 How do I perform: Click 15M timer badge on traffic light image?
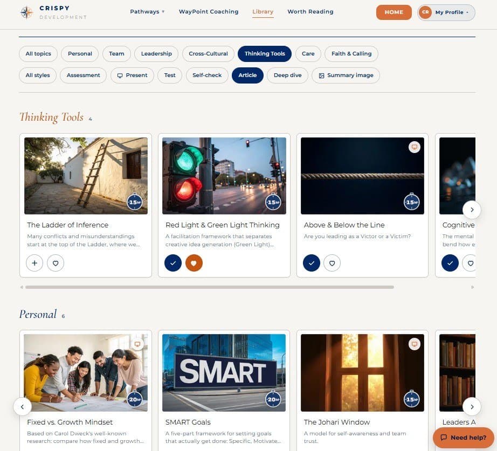click(273, 202)
